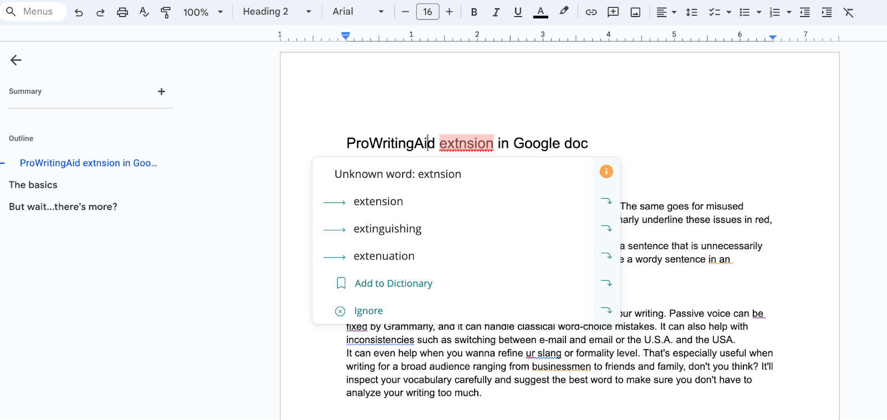The height and width of the screenshot is (420, 887).
Task: Click the underlined word businessmen
Action: pyautogui.click(x=561, y=366)
